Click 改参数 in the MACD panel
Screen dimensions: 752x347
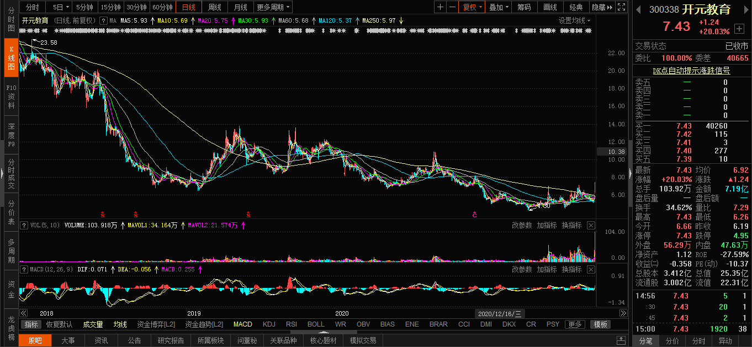tap(522, 269)
